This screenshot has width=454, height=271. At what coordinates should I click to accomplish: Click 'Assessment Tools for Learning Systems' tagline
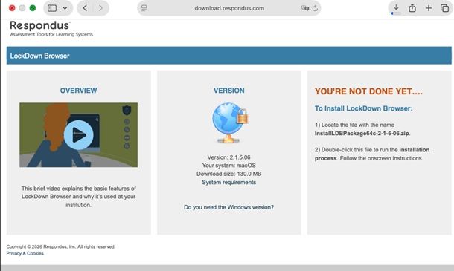tap(51, 34)
